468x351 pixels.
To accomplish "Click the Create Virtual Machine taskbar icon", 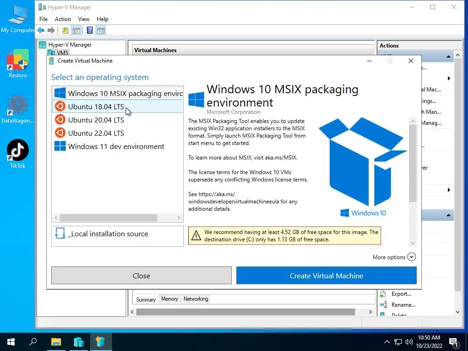I will point(100,342).
